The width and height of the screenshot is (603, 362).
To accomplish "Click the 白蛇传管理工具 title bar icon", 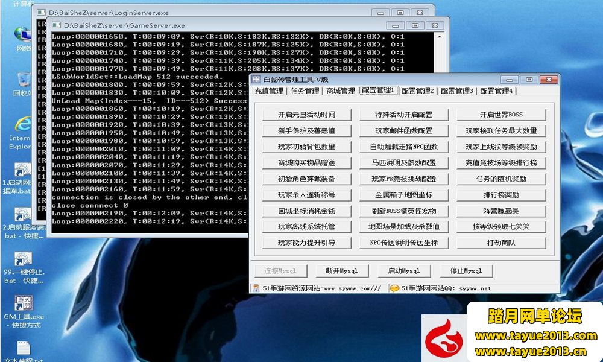I will pyautogui.click(x=255, y=80).
